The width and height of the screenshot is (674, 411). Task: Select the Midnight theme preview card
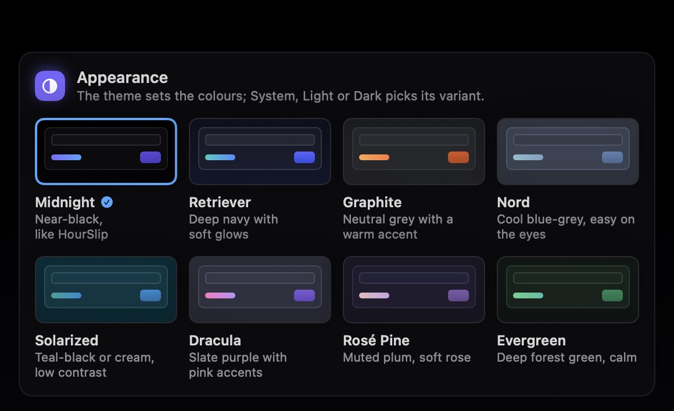click(106, 152)
